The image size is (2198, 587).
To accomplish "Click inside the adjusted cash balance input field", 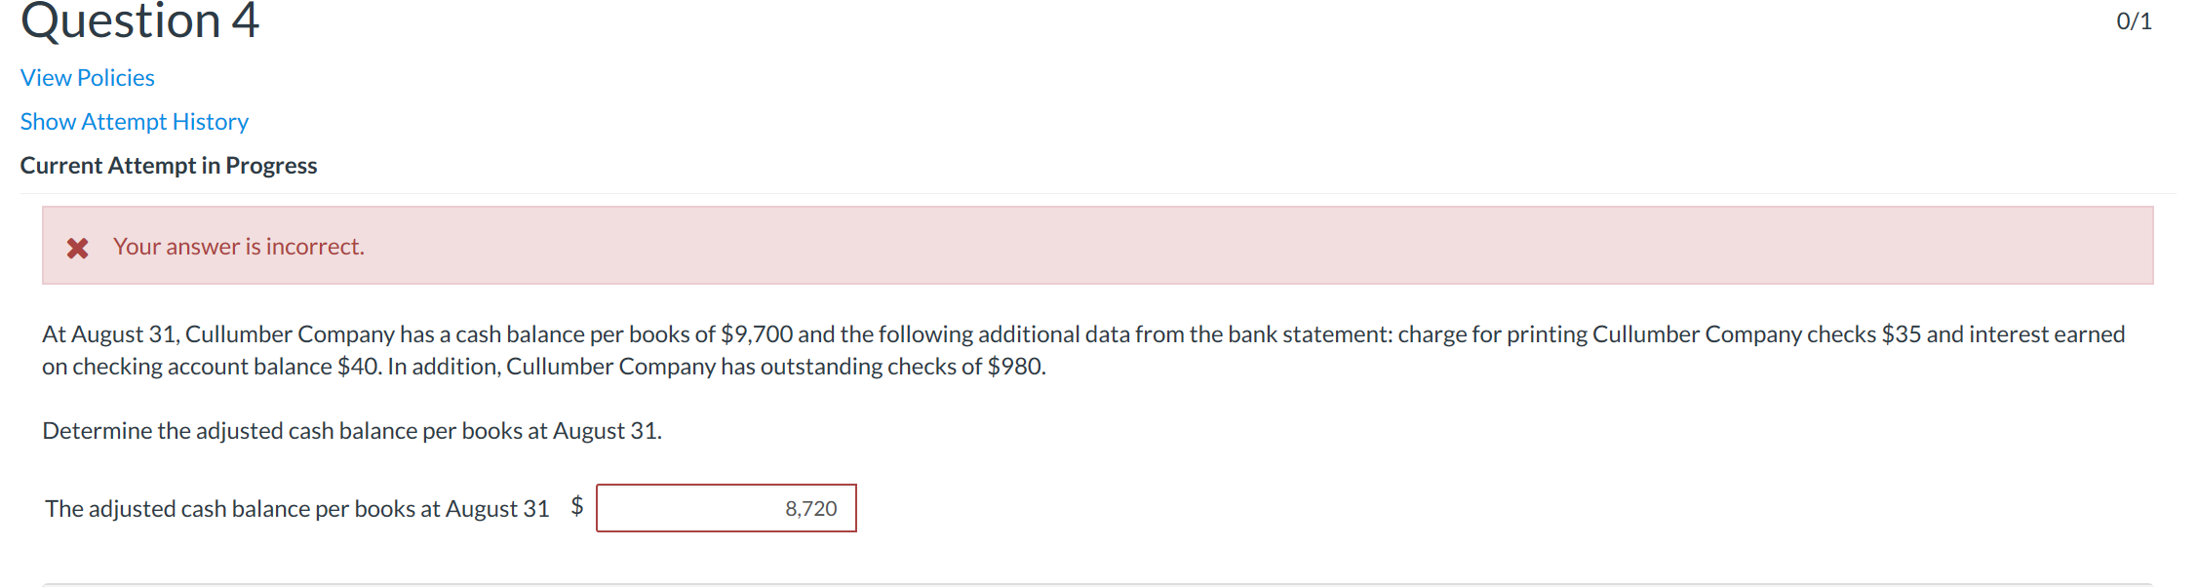I will pos(726,508).
